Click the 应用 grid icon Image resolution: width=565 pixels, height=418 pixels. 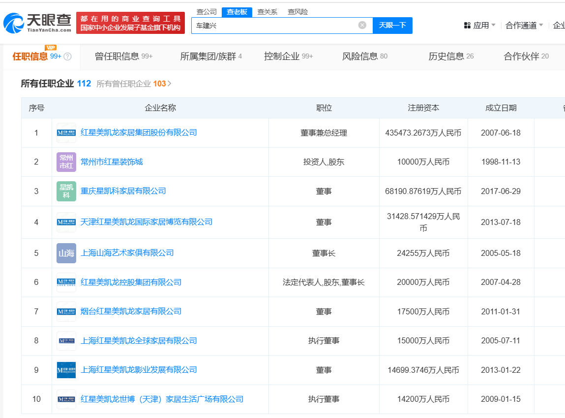click(x=467, y=25)
